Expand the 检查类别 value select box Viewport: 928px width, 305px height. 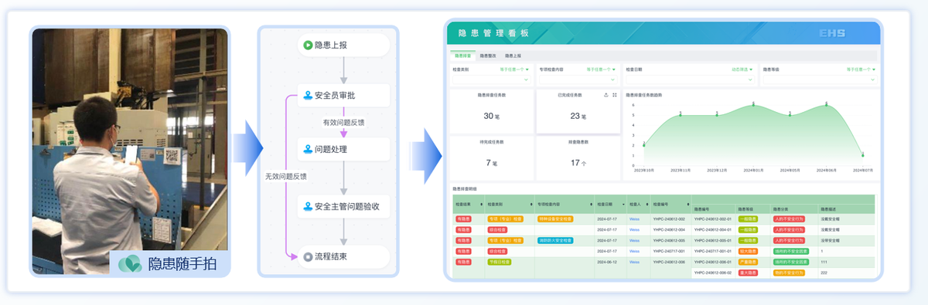[x=491, y=80]
